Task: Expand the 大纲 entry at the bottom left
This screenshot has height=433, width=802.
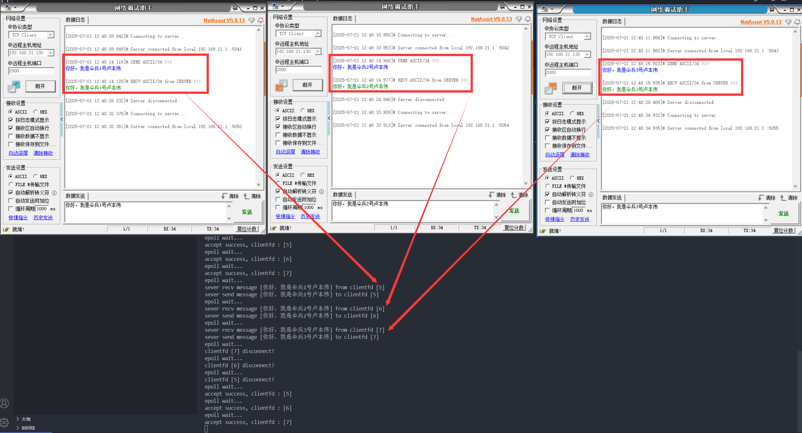Action: click(x=26, y=419)
